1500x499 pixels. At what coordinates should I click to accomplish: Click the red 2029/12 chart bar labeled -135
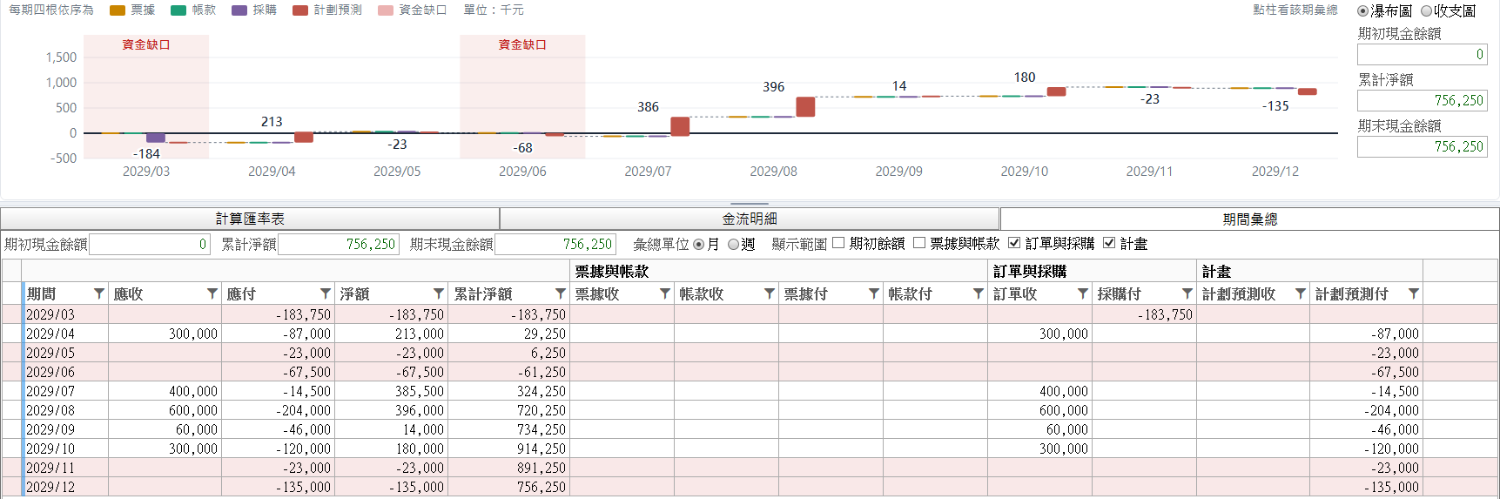(1307, 91)
